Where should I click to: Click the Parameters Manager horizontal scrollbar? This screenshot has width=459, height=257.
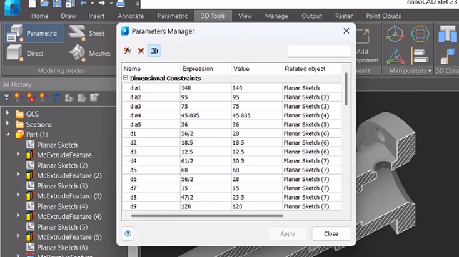point(207,216)
